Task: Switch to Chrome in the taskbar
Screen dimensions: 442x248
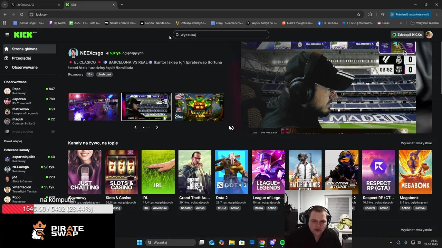Action: 262,242
